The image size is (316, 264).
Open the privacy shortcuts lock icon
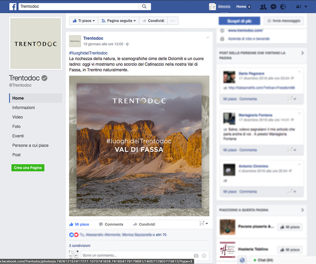(299, 7)
